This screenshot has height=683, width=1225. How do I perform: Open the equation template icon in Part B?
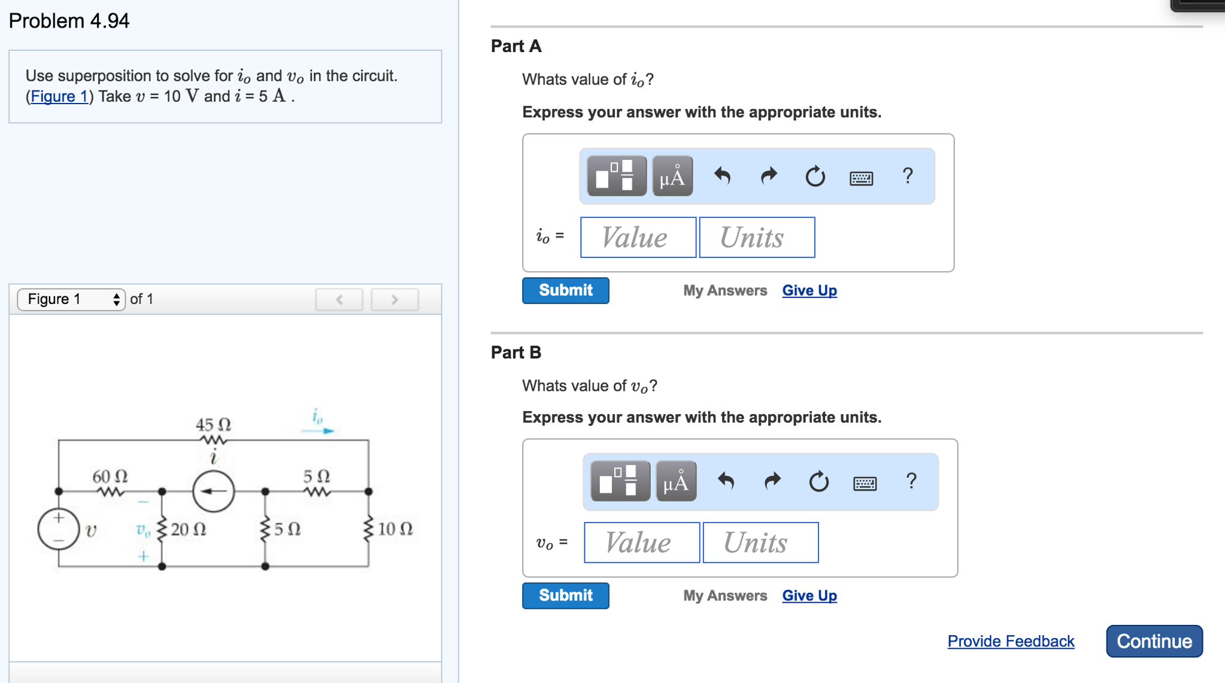620,482
